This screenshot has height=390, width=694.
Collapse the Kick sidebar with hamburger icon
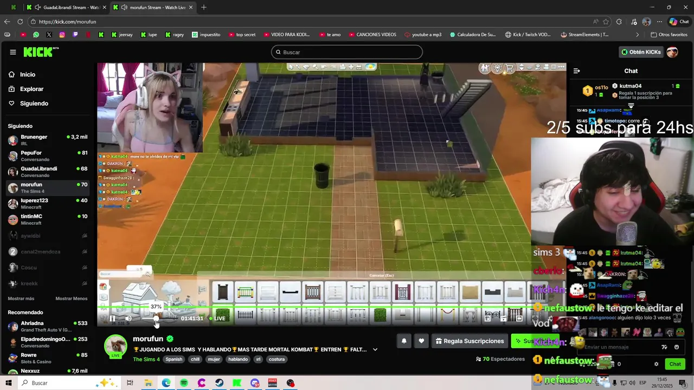coord(12,52)
